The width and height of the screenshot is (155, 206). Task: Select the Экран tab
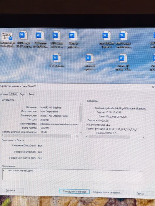[14, 94]
